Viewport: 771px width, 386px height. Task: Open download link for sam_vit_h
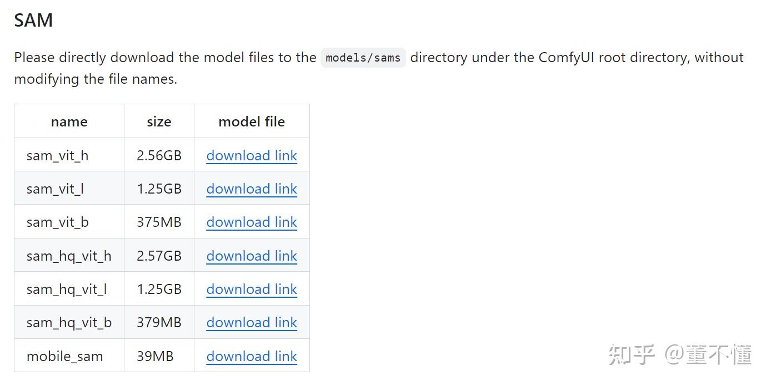[252, 155]
